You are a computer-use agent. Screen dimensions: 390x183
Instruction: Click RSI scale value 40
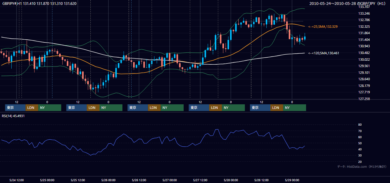360,149
